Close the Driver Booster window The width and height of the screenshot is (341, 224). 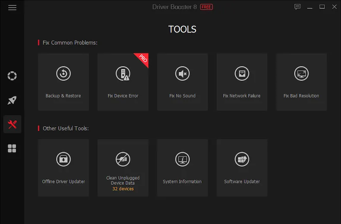334,7
